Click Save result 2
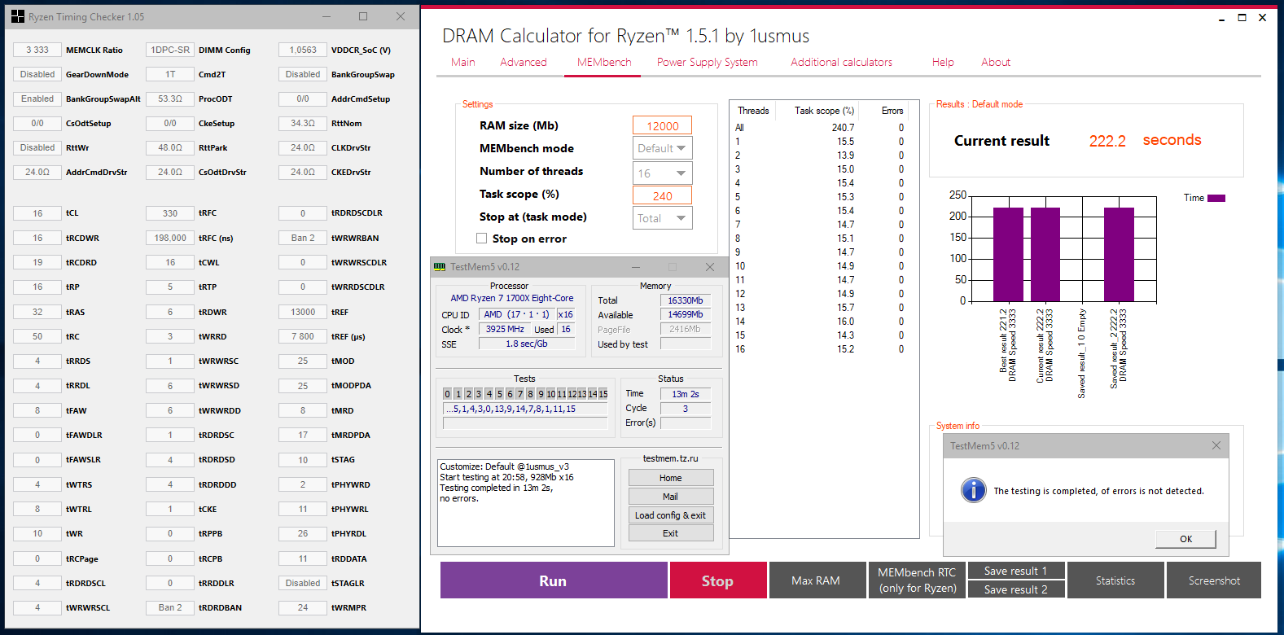 click(x=1015, y=589)
